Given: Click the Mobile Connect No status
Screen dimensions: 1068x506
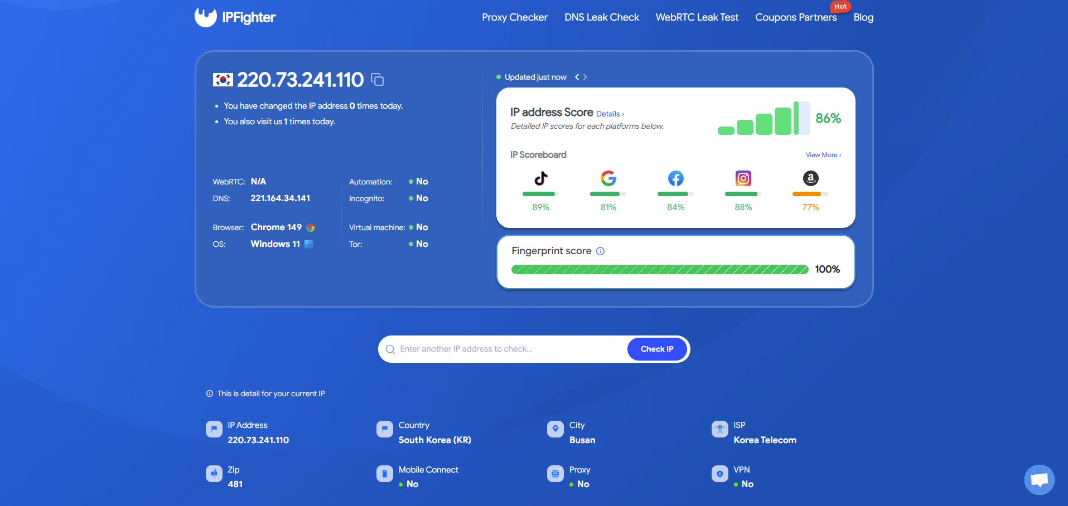Looking at the screenshot, I should 409,484.
